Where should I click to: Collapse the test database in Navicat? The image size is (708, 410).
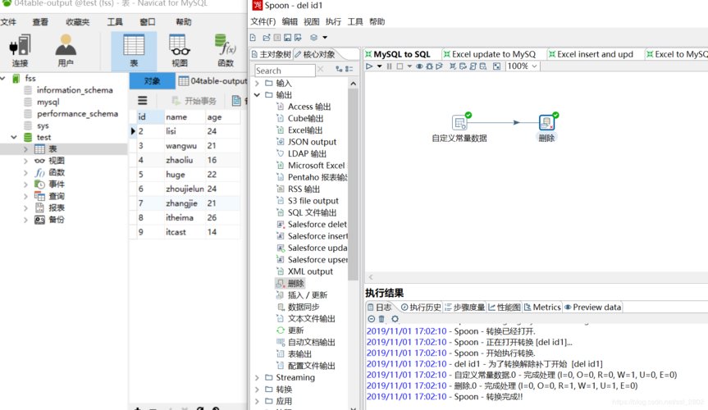pyautogui.click(x=14, y=137)
